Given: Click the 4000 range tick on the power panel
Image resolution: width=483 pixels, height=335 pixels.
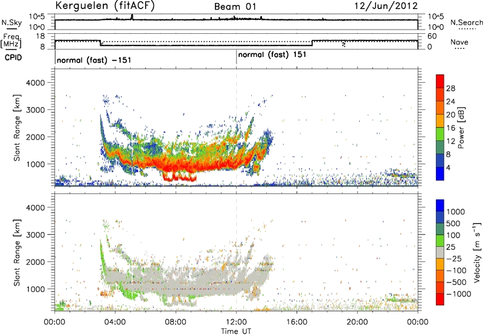Looking at the screenshot, I should coord(36,83).
